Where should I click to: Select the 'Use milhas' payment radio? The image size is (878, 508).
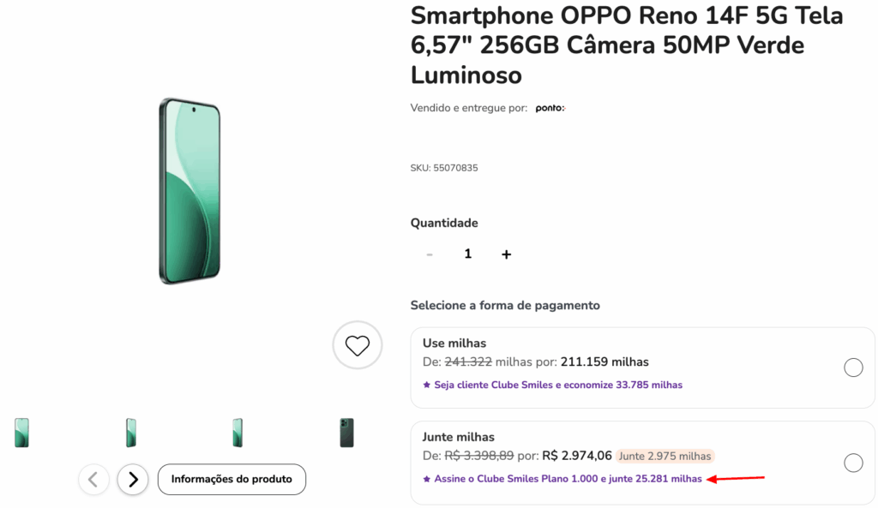tap(853, 368)
